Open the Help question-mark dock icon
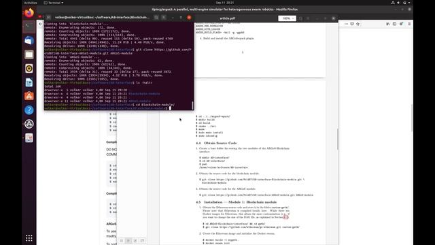The width and height of the screenshot is (435, 245). [29, 110]
